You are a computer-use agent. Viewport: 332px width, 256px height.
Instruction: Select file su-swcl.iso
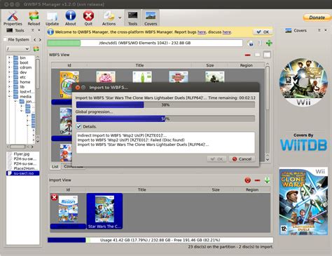[23, 173]
